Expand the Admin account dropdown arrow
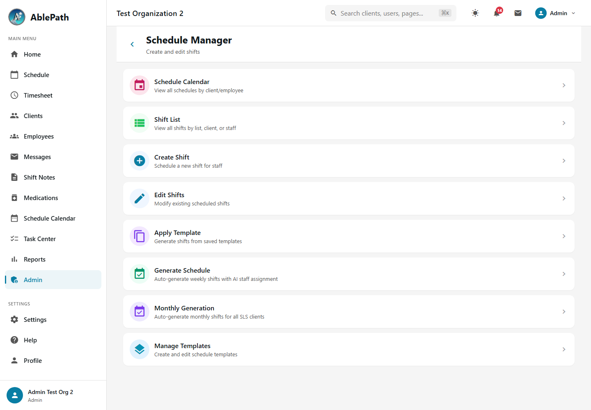This screenshot has width=591, height=410. pos(573,13)
